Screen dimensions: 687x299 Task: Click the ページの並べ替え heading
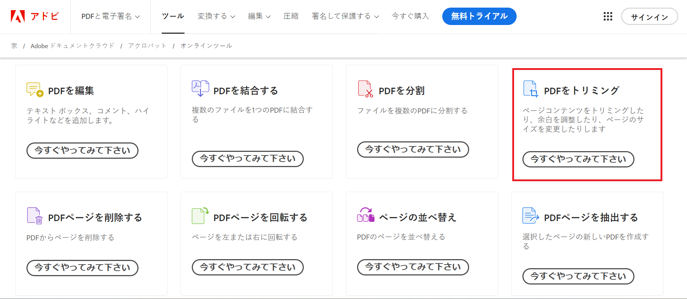pos(418,217)
